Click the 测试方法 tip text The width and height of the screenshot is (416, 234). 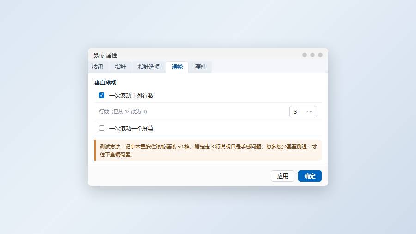(x=208, y=150)
